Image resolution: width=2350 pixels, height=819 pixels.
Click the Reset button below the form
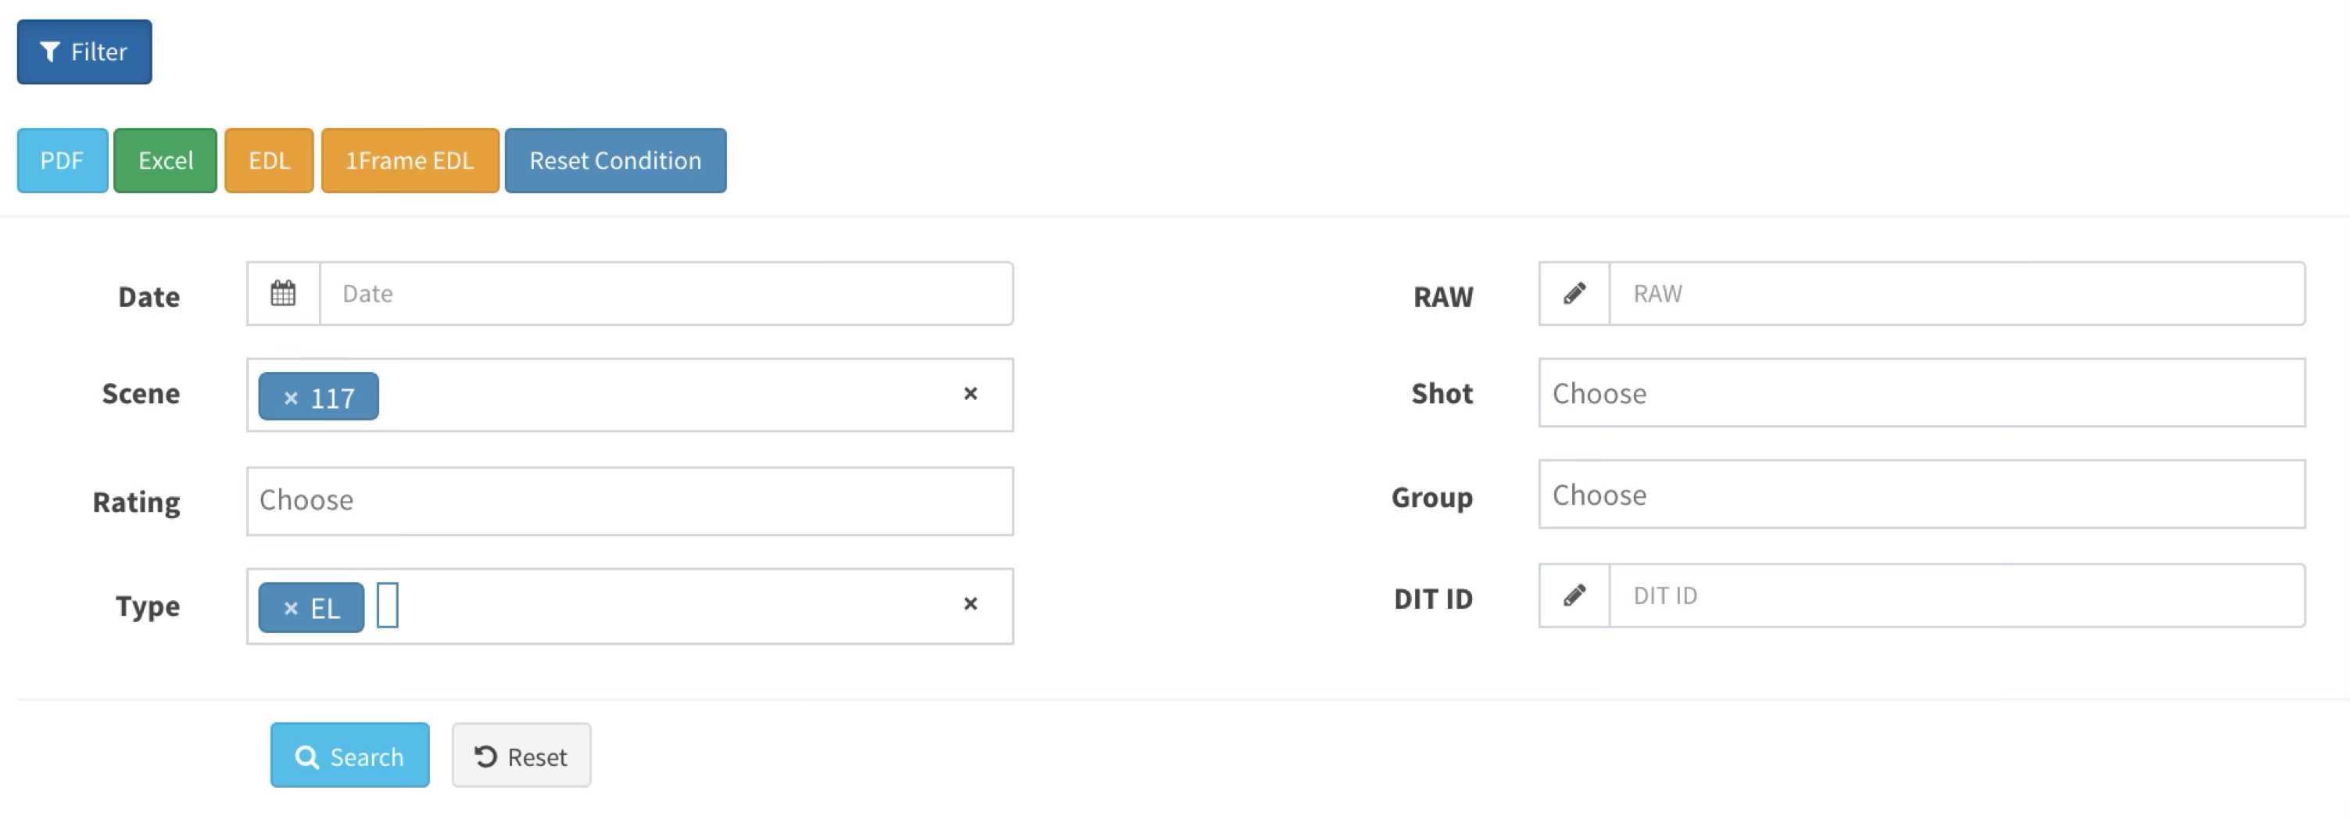click(521, 756)
